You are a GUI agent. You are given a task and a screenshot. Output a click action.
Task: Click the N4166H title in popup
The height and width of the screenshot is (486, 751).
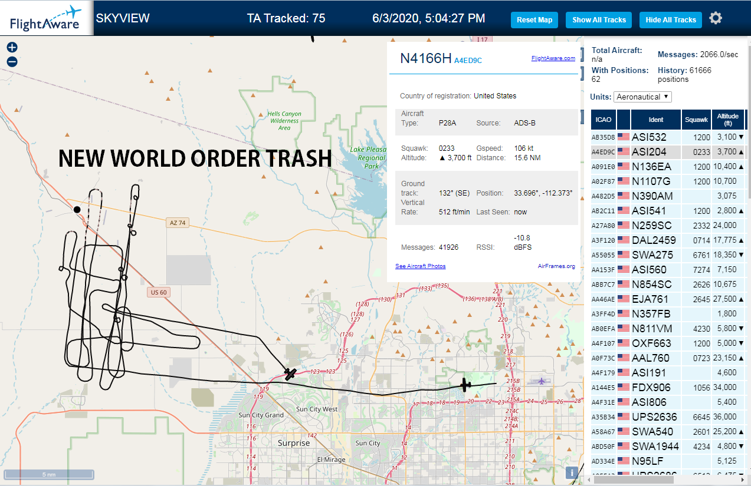425,58
